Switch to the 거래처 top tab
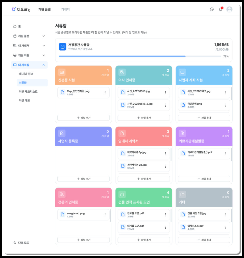The image size is (244, 258). [x=65, y=9]
